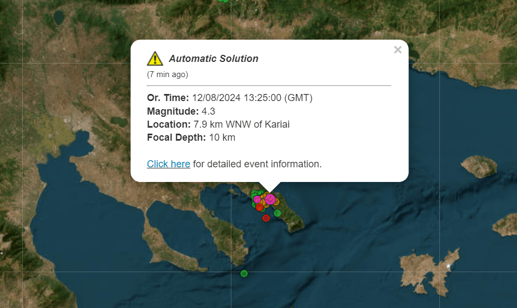Click the dark lake in the top-left corner
This screenshot has width=517, height=308.
pos(59,18)
